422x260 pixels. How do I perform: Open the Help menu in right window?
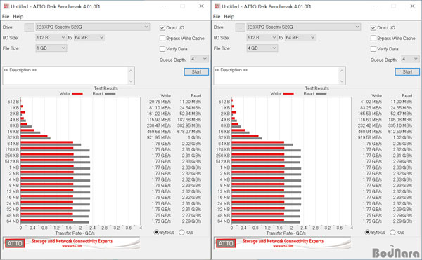[229, 16]
